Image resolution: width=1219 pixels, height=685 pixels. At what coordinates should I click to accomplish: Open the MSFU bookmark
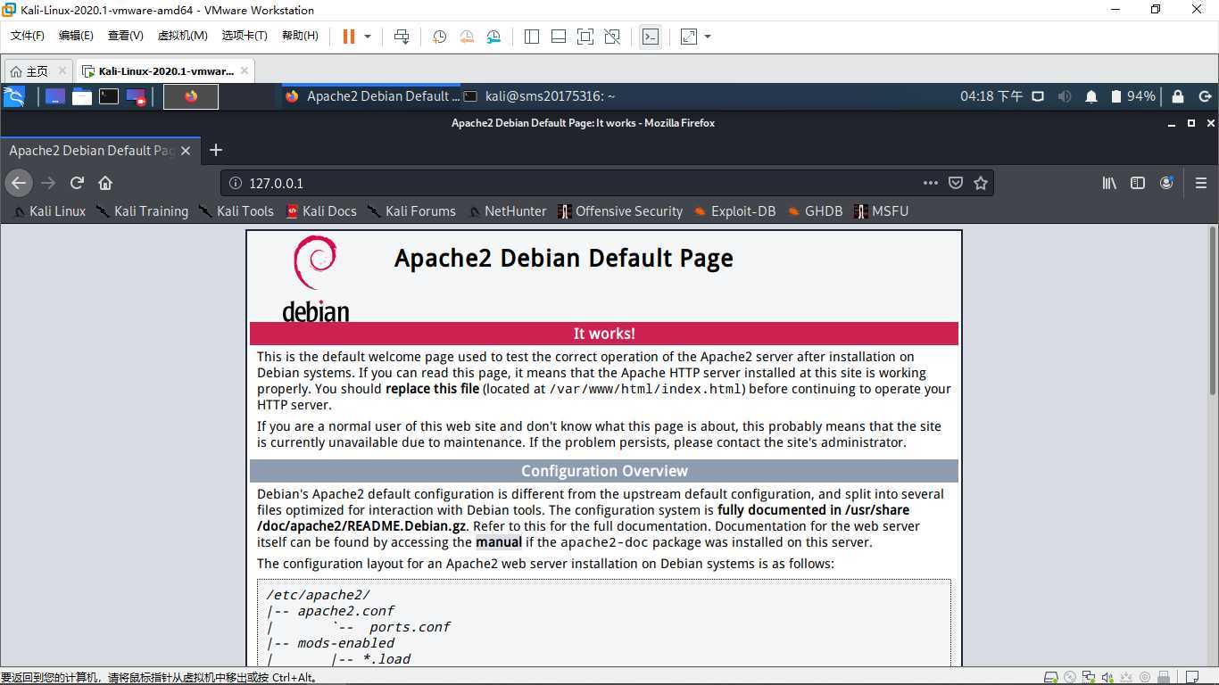[x=882, y=211]
